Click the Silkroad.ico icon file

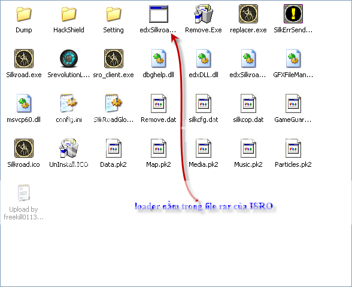click(x=24, y=148)
